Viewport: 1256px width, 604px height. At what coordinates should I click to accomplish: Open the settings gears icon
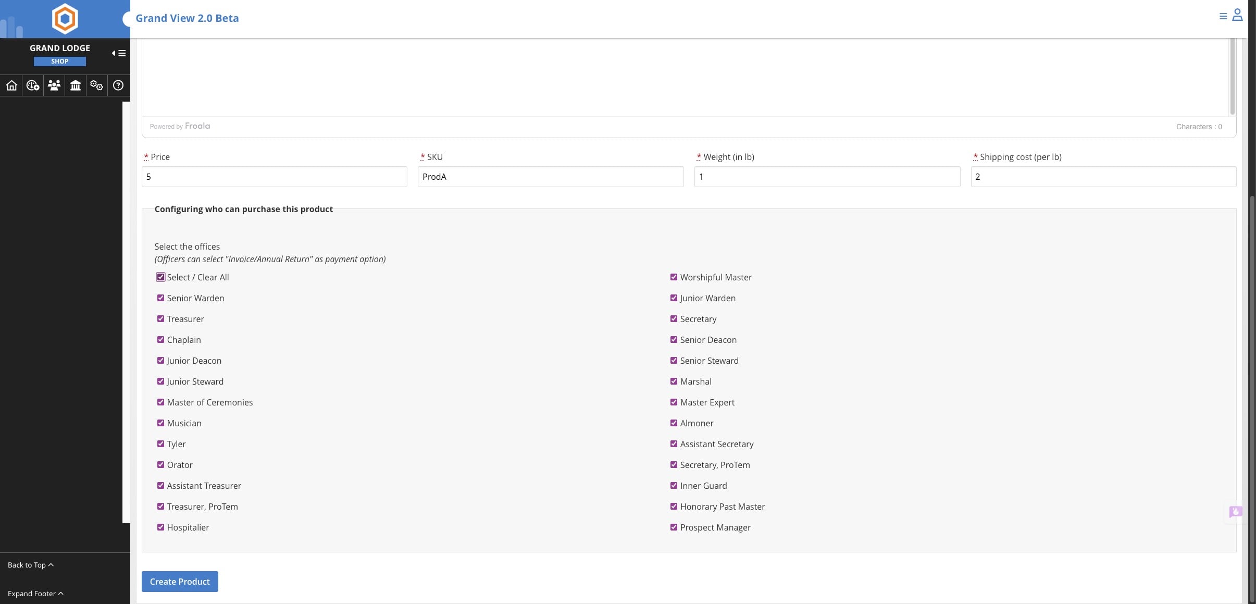[96, 85]
